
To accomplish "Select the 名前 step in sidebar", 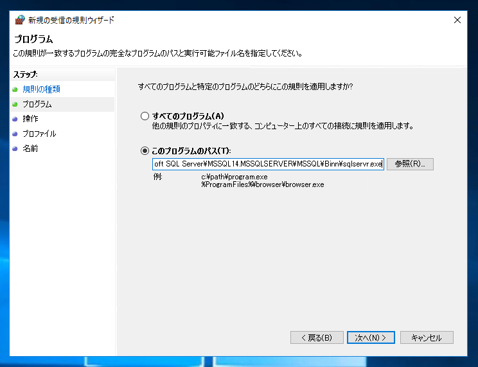I will (30, 148).
